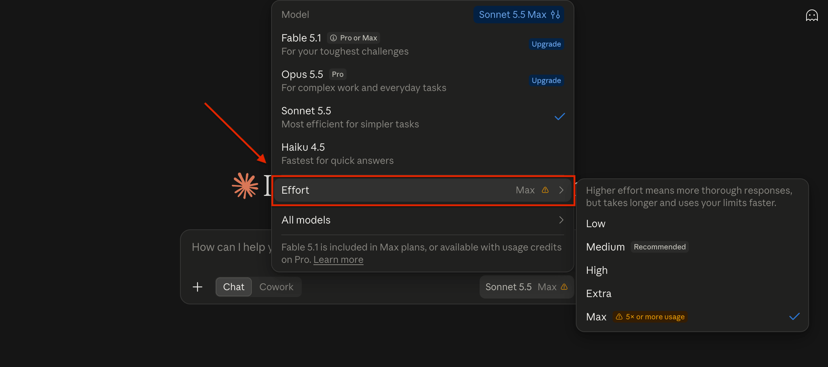
Task: Open the Sonnet 5.5 Max header dropdown
Action: (x=519, y=15)
